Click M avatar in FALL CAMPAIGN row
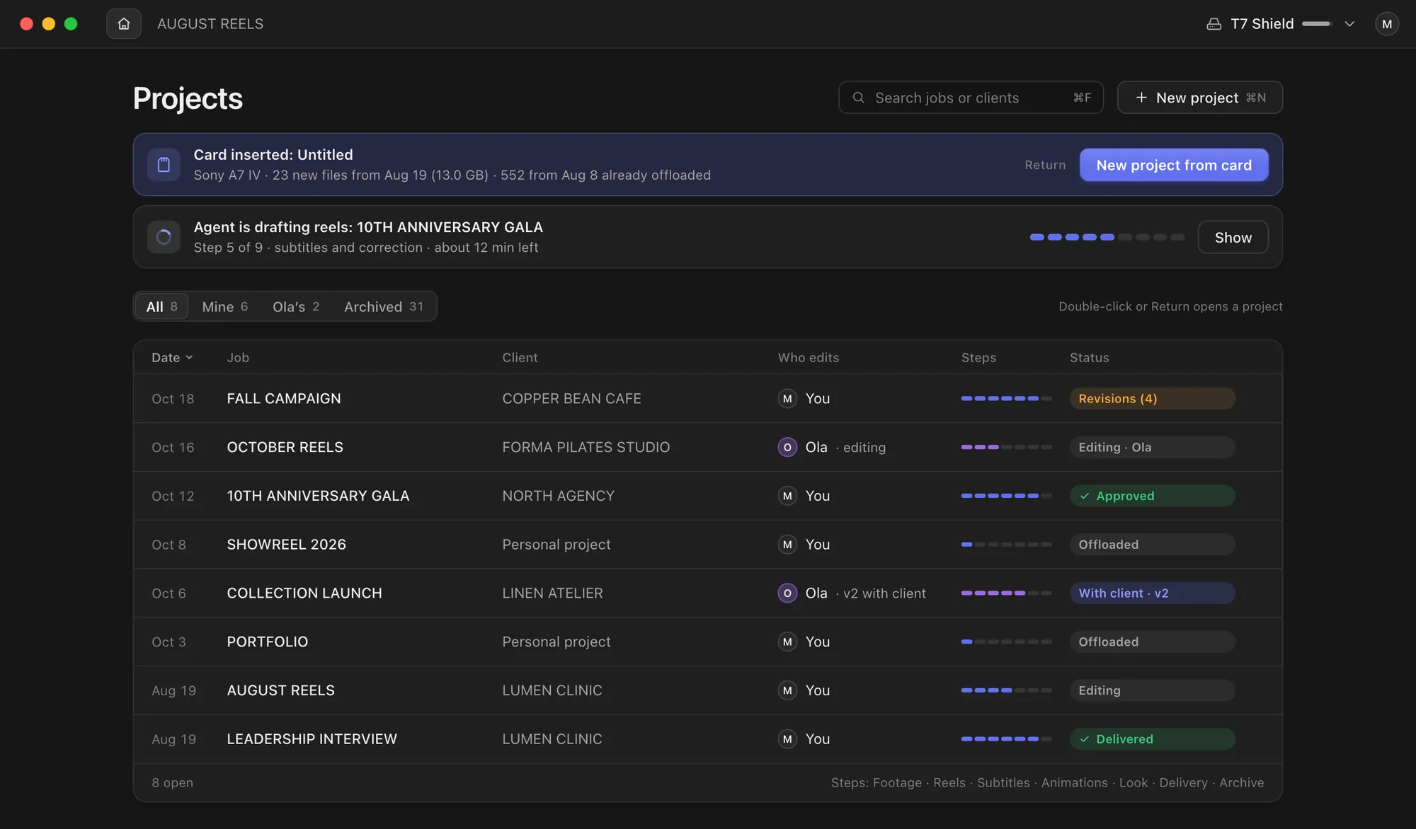 tap(787, 399)
